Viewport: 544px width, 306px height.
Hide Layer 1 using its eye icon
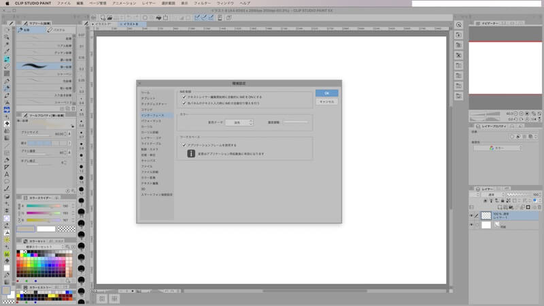coord(471,216)
